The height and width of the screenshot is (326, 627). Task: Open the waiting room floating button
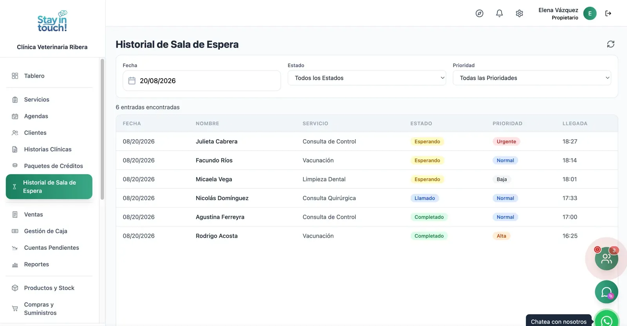coord(606,258)
